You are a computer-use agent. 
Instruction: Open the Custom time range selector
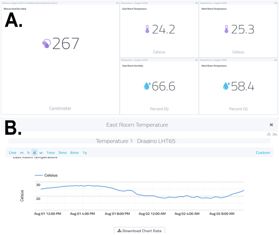[263, 152]
